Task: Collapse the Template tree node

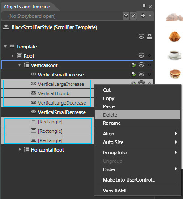Action: coord(5,47)
